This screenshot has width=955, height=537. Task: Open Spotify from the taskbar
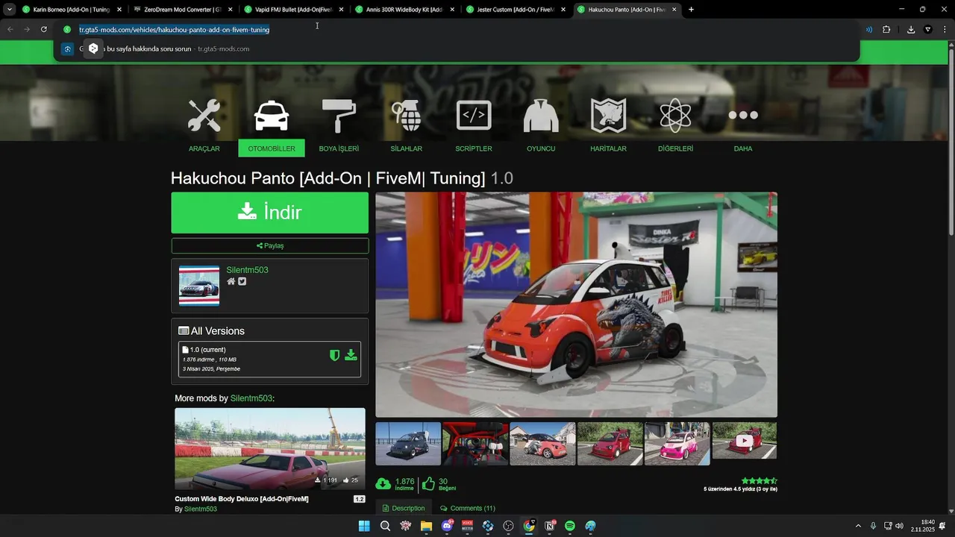(570, 526)
